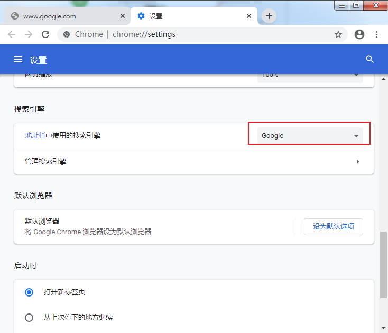Viewport: 388px width, 333px height.
Task: Click the 默认浏览器 section heading
Action: click(x=33, y=196)
